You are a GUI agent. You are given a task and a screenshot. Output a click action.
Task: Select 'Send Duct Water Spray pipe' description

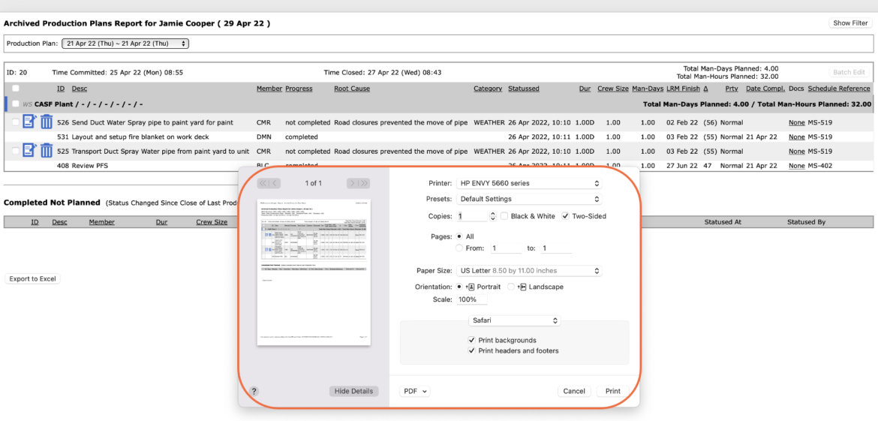pyautogui.click(x=152, y=122)
